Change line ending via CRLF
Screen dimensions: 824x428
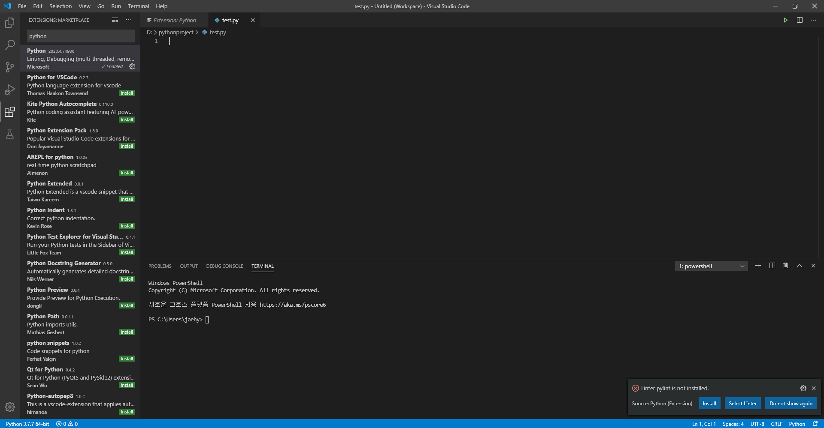coord(776,424)
